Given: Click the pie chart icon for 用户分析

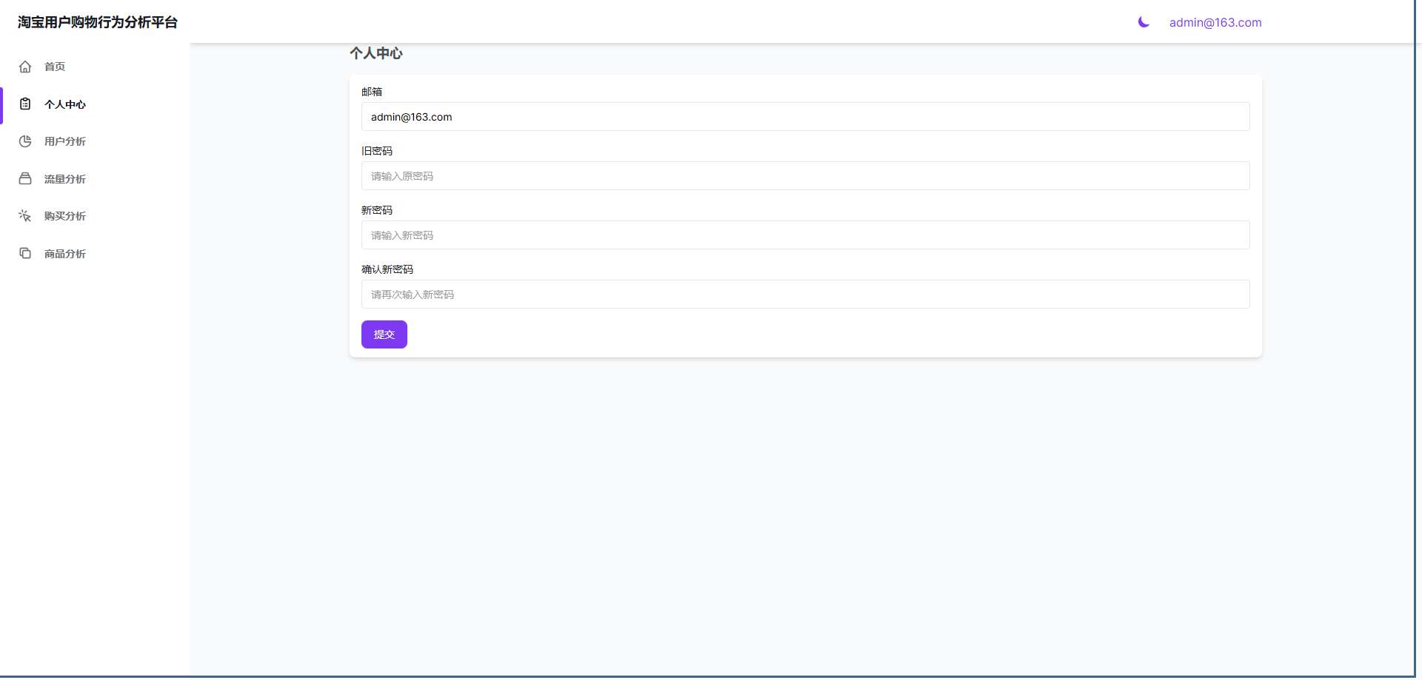Looking at the screenshot, I should pos(25,141).
